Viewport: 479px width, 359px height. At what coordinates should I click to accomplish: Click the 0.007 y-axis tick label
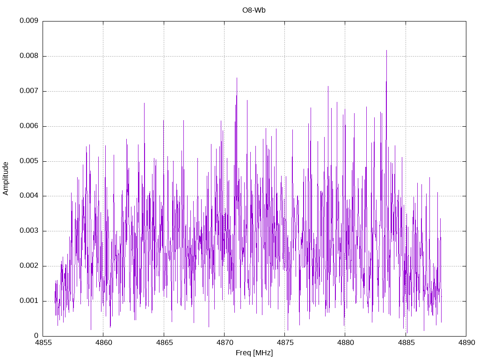point(29,91)
